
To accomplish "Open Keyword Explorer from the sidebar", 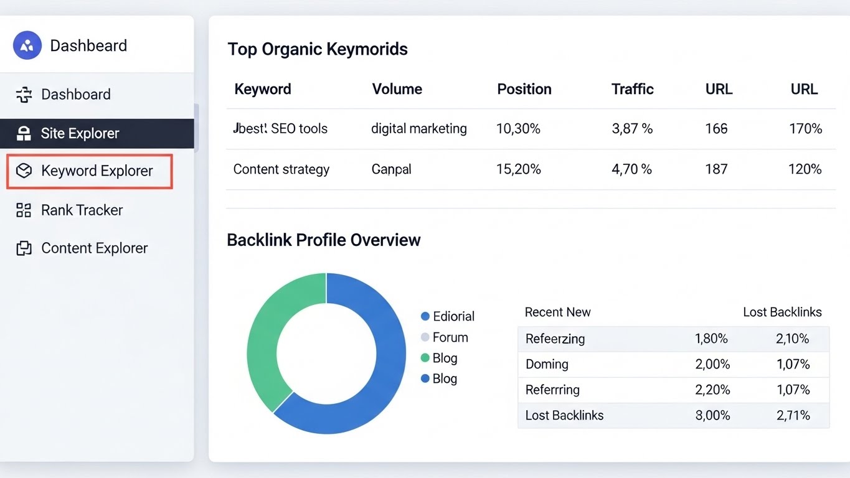I will 97,171.
